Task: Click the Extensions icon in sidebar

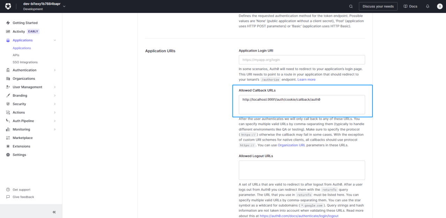Action: (8, 146)
